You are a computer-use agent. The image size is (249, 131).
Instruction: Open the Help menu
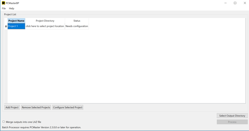12,8
